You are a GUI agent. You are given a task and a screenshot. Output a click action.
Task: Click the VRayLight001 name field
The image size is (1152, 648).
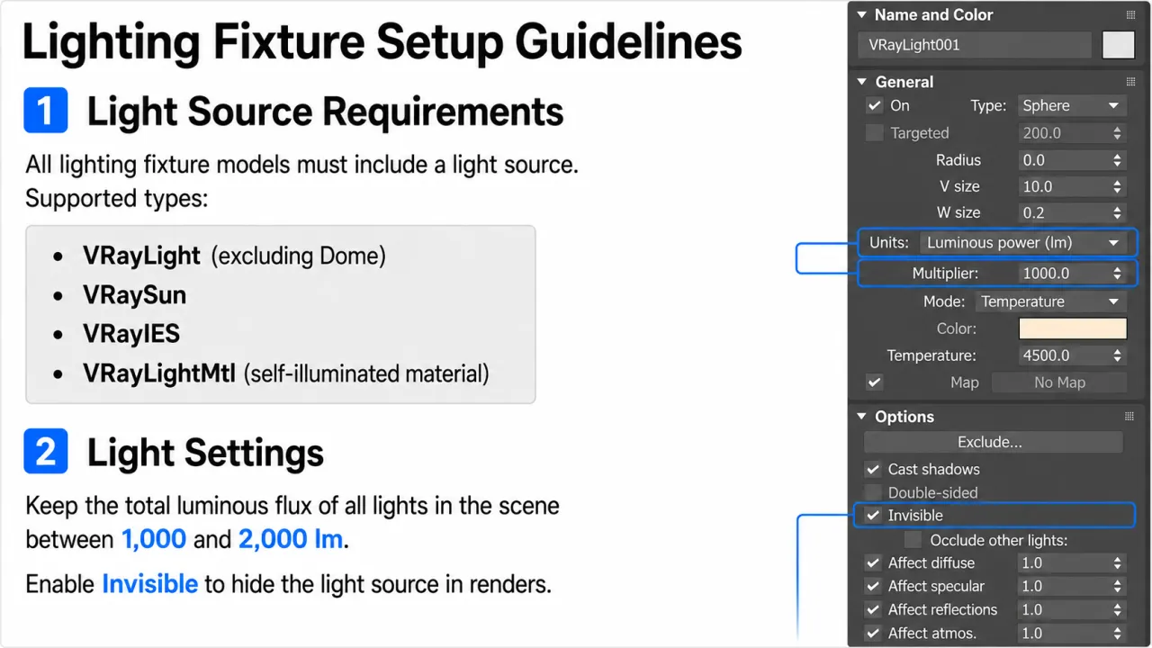[974, 45]
